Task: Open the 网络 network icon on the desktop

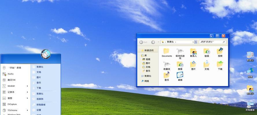Action: pos(250,73)
